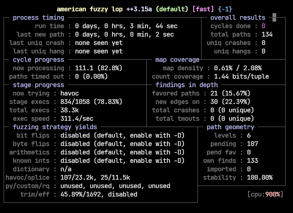Click the pending value '107'
Image resolution: width=293 pixels, height=213 pixels.
click(252, 144)
